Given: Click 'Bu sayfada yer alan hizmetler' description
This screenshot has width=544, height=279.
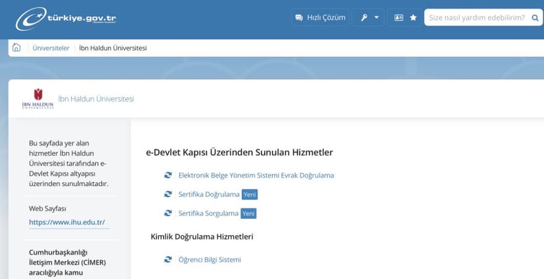Looking at the screenshot, I should click(69, 163).
